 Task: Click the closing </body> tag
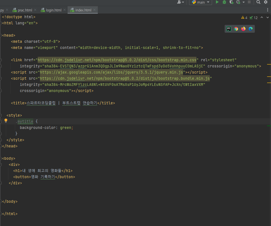pyautogui.click(x=10, y=201)
